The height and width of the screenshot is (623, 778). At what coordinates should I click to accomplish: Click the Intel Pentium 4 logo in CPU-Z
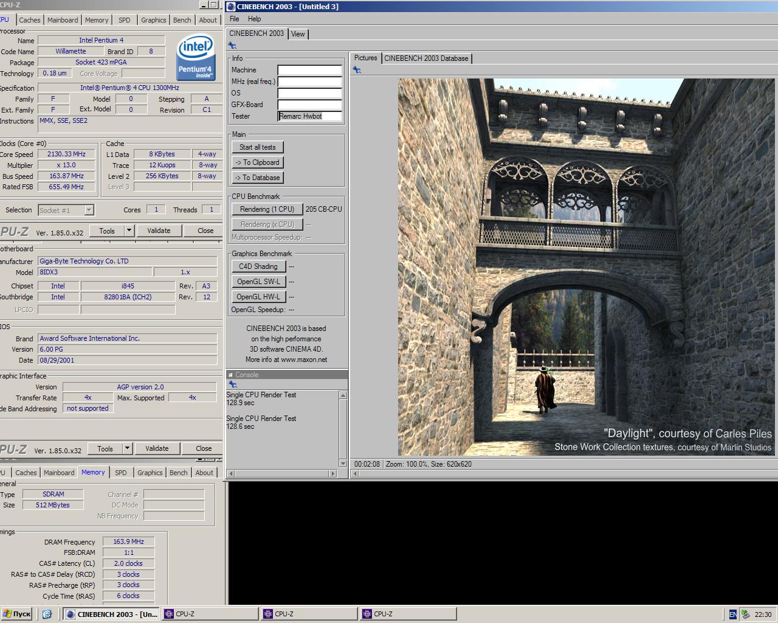[x=196, y=58]
